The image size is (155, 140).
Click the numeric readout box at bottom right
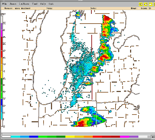tap(153, 137)
